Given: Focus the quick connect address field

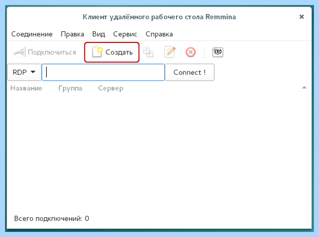Looking at the screenshot, I should (103, 72).
